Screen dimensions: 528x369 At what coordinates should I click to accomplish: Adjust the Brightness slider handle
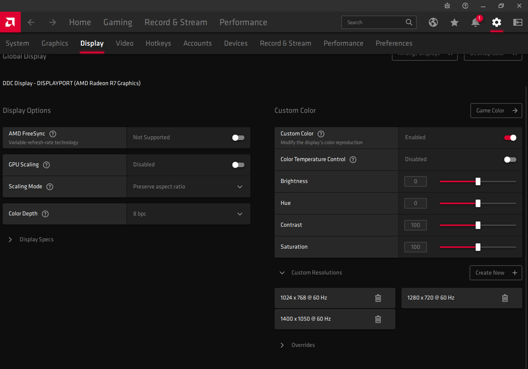[x=478, y=181]
